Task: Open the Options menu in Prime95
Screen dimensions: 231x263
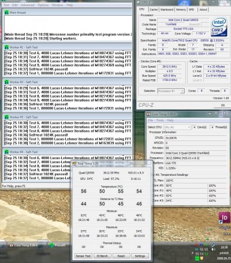Action: (43, 5)
